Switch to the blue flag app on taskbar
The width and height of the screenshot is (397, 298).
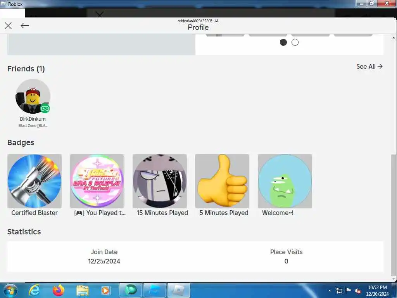coord(155,290)
